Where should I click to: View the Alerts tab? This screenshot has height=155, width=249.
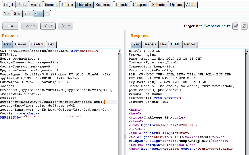point(191,5)
